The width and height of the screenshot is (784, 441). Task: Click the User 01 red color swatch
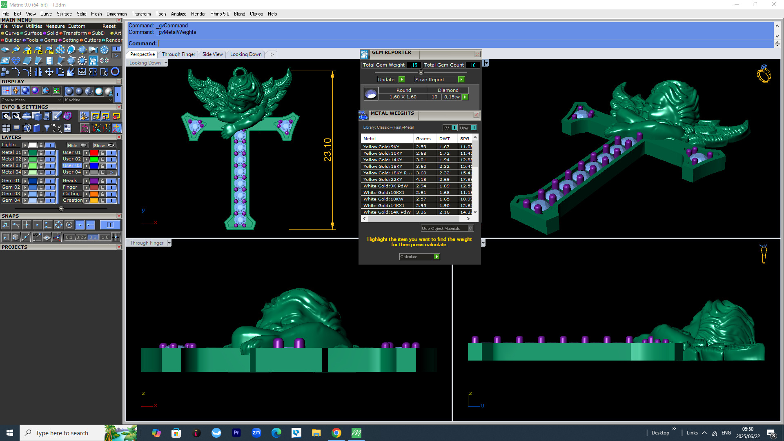(94, 153)
